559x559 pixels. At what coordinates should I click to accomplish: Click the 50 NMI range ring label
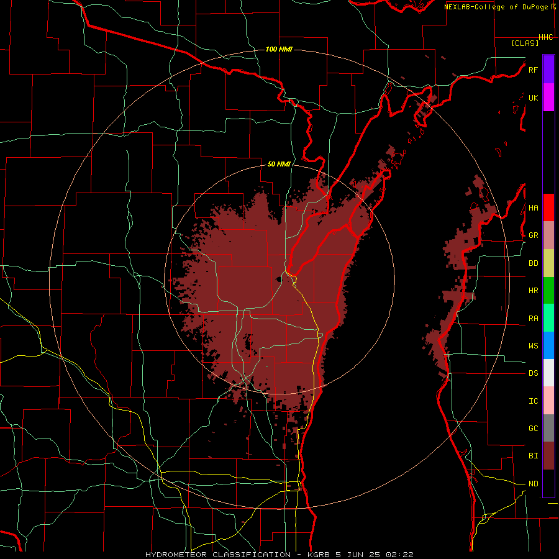click(x=279, y=164)
